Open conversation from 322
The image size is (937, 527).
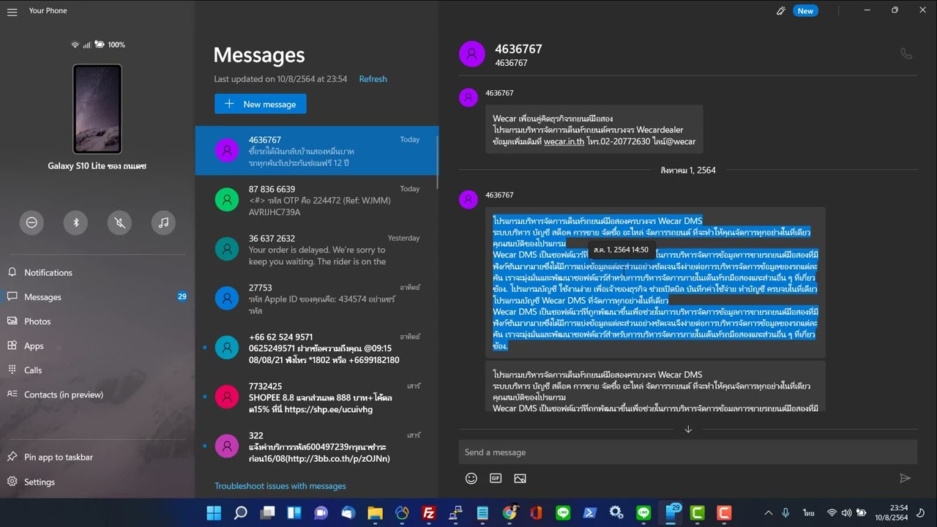tap(316, 446)
